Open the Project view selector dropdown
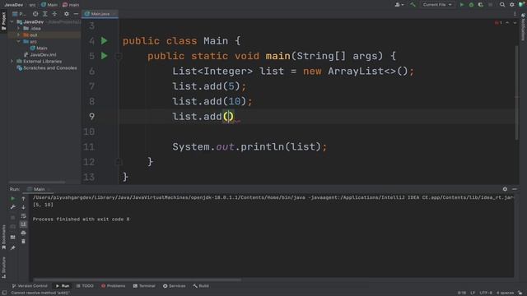This screenshot has height=296, width=527. coord(19,14)
